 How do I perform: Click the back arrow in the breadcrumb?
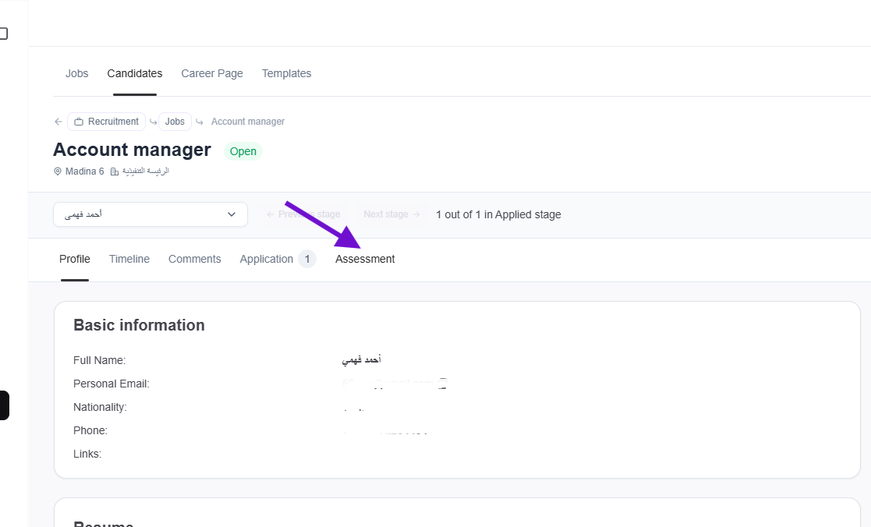click(x=58, y=122)
